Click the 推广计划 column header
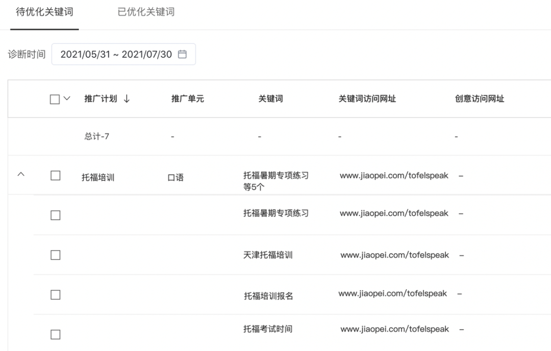This screenshot has width=551, height=351. pos(102,98)
